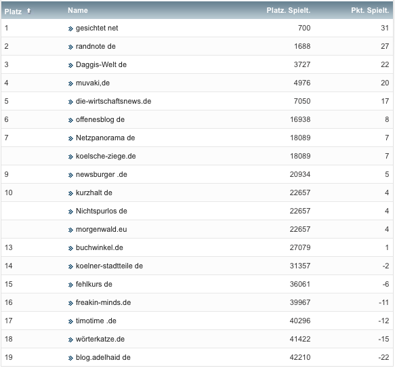Open the Netzpanorama de link
Image resolution: width=395 pixels, height=368 pixels.
point(105,138)
